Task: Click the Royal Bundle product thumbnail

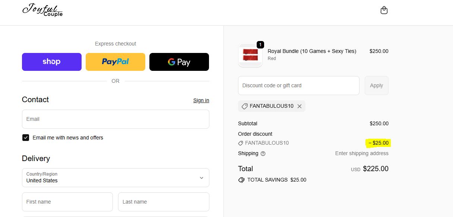Action: (x=250, y=55)
